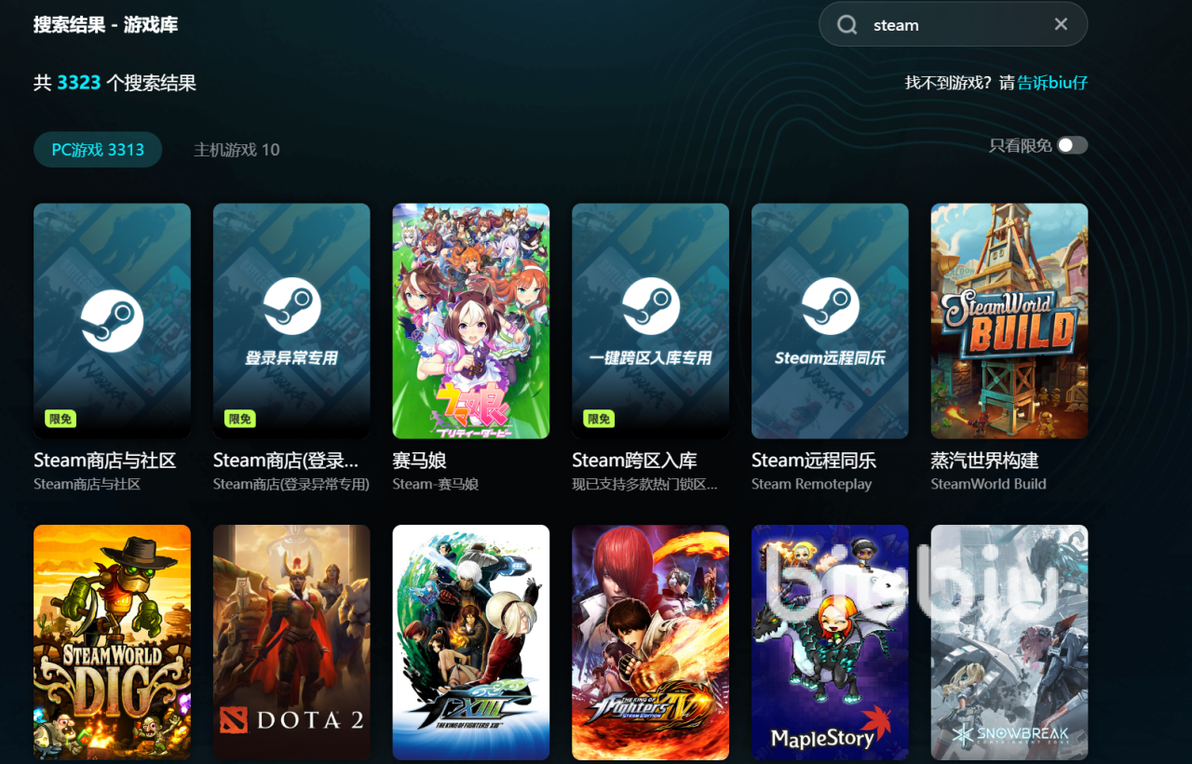Open the 告诉biu仔 link
Screen dimensions: 1192x764
coord(1052,83)
